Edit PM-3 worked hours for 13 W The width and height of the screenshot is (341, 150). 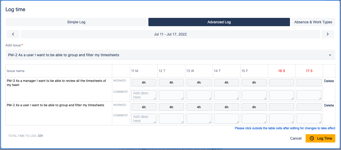coord(199,83)
